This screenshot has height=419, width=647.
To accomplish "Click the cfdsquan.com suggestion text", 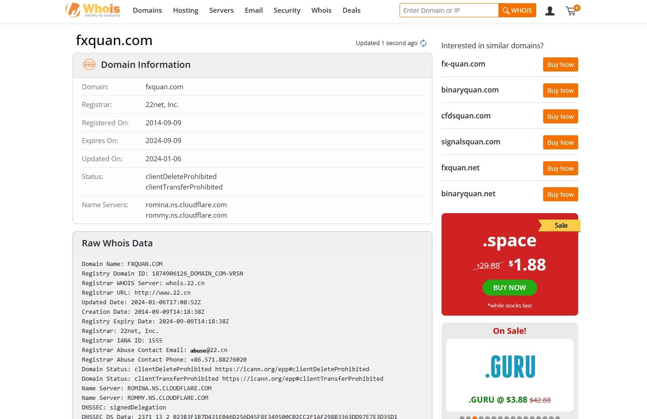I will 466,116.
